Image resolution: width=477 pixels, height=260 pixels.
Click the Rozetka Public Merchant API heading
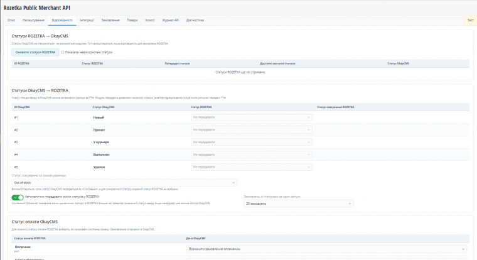coord(37,8)
